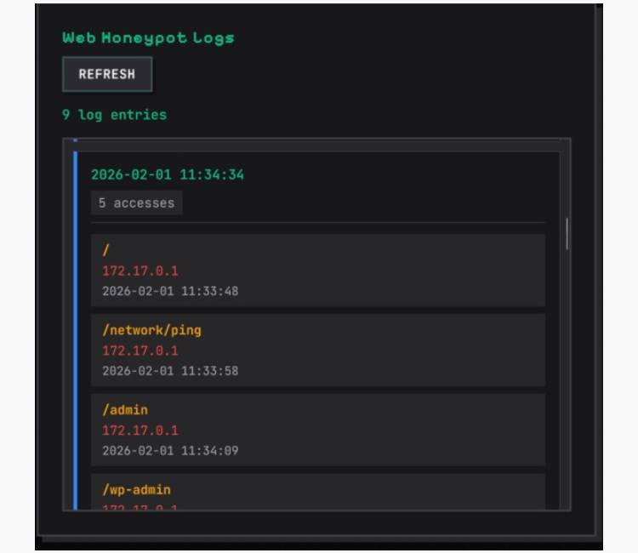
Task: Open the /wp-admin path entry
Action: [x=136, y=490]
